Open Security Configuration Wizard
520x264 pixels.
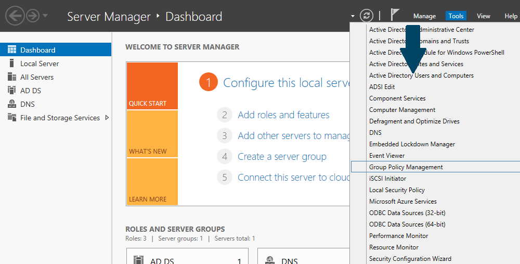click(410, 259)
